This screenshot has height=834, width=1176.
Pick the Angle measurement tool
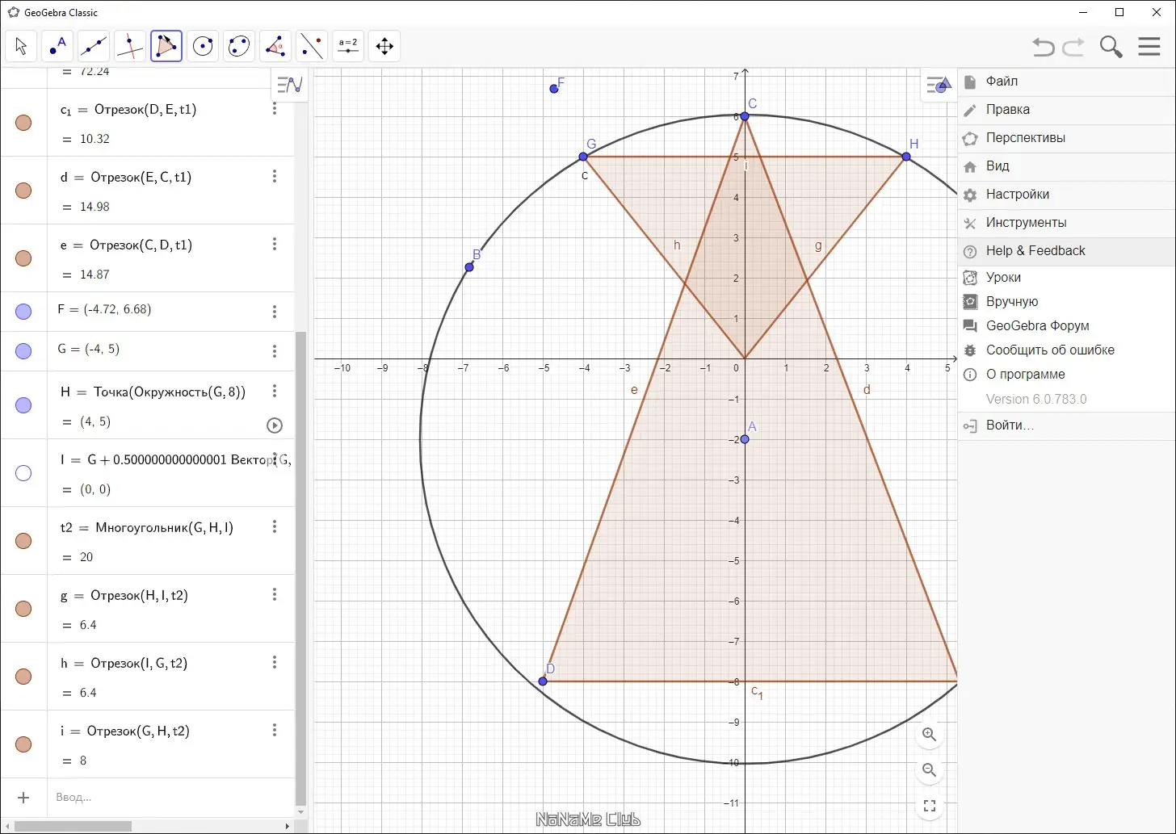coord(275,46)
